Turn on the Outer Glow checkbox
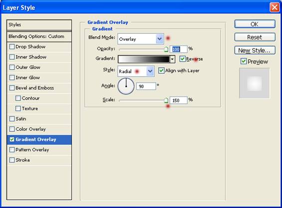Screen dimensions: 282x208 pos(12,67)
